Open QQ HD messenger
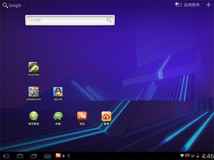 (x=58, y=94)
